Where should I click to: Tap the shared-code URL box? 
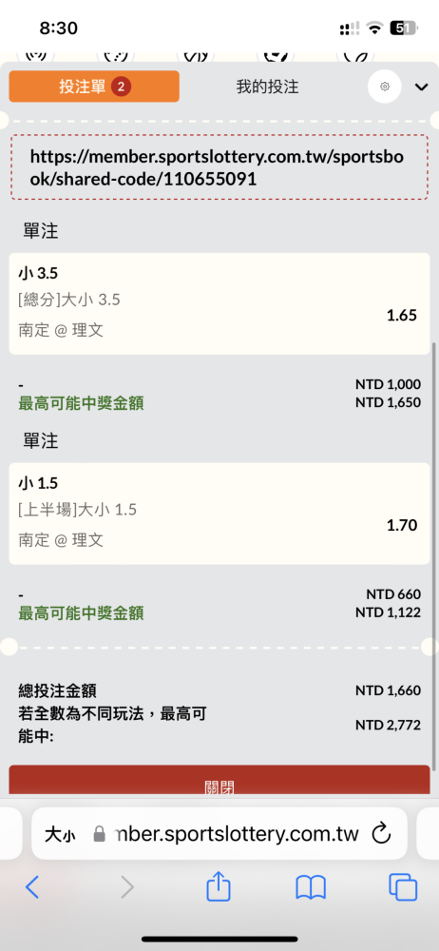tap(219, 168)
